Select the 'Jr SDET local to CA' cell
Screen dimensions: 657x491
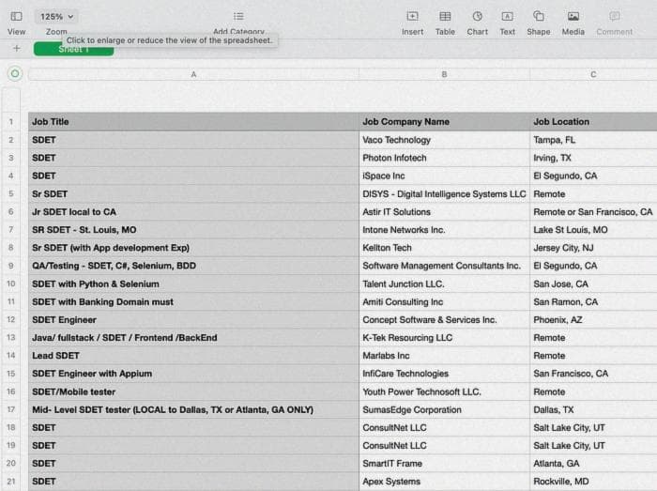193,212
